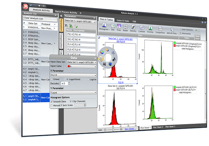Click the Histogram plot icon
Screen dimensions: 209x146
104,26
